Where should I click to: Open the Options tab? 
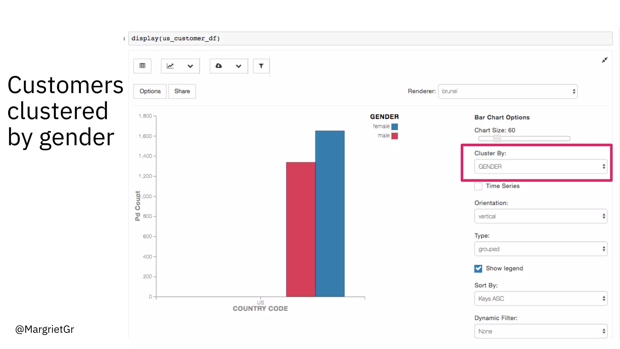[150, 91]
